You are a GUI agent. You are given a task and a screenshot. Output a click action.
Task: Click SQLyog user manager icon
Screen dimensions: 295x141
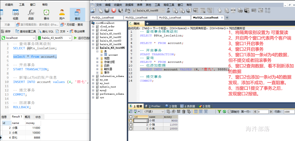pos(168,11)
